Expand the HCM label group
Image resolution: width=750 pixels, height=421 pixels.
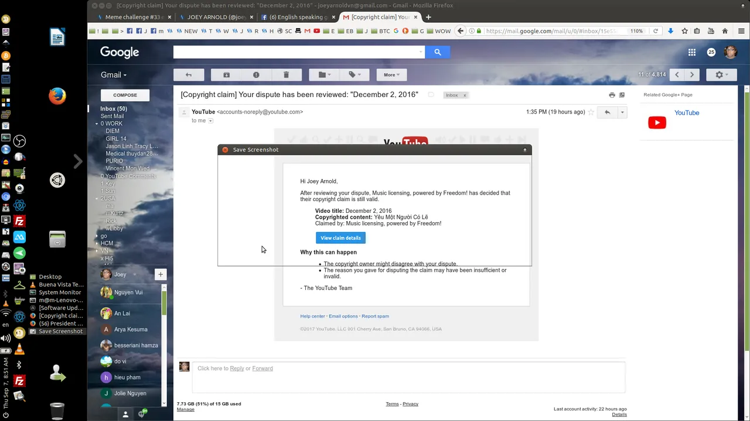pos(97,243)
